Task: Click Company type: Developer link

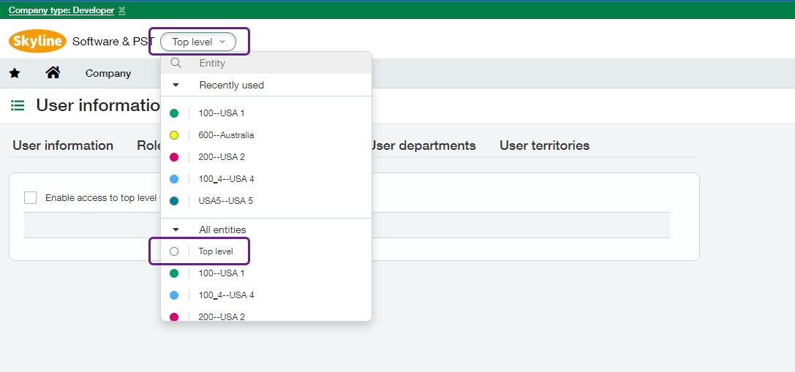Action: tap(61, 10)
